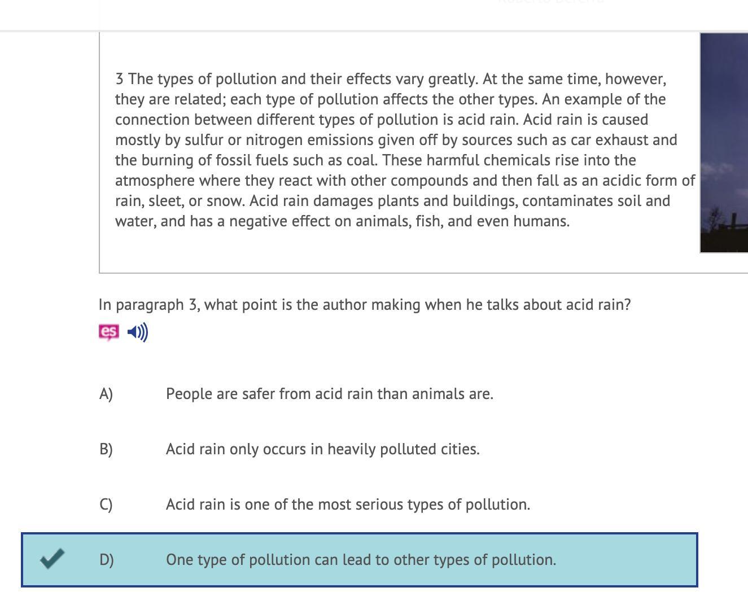Click passage line starting "rain, sleet, or snow"
Image resolution: width=748 pixels, height=592 pixels.
click(392, 201)
